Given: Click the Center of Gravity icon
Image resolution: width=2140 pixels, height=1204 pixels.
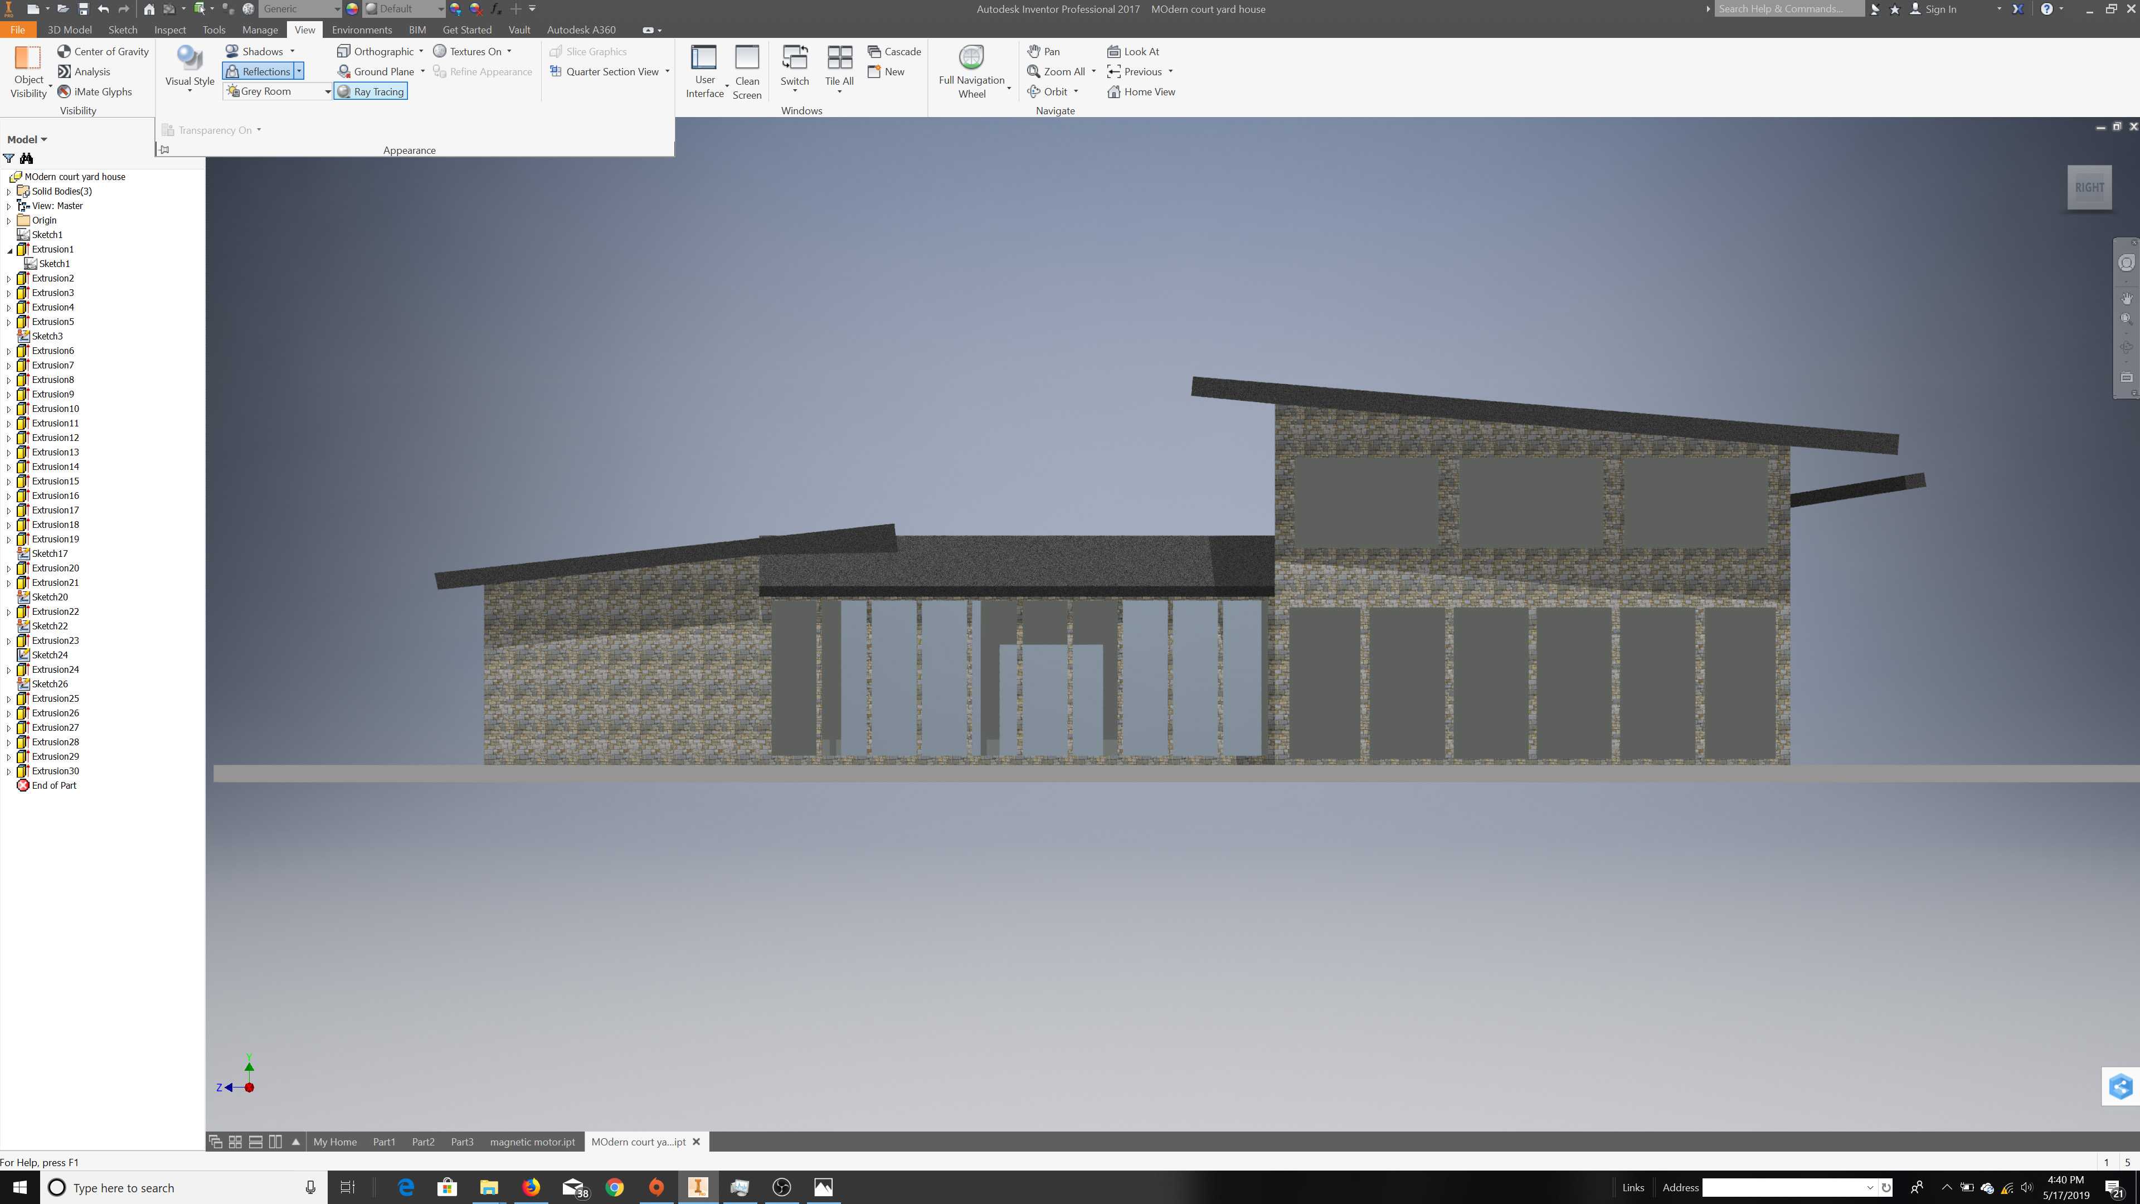Looking at the screenshot, I should (64, 51).
